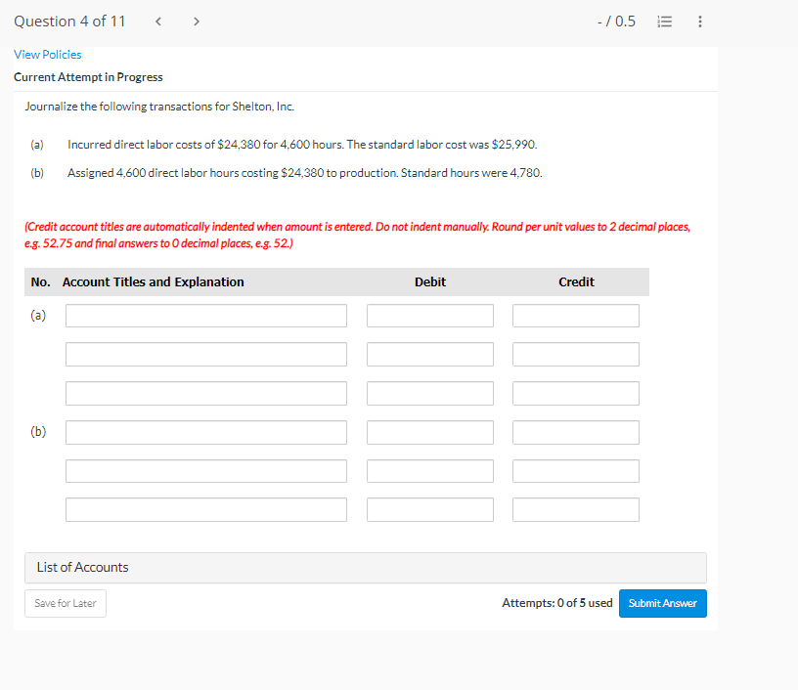Click the last account title field under entry (b)
The image size is (798, 690).
pyautogui.click(x=205, y=509)
